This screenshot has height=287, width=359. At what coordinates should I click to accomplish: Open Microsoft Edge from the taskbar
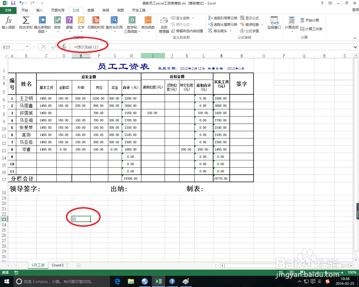[117, 282]
